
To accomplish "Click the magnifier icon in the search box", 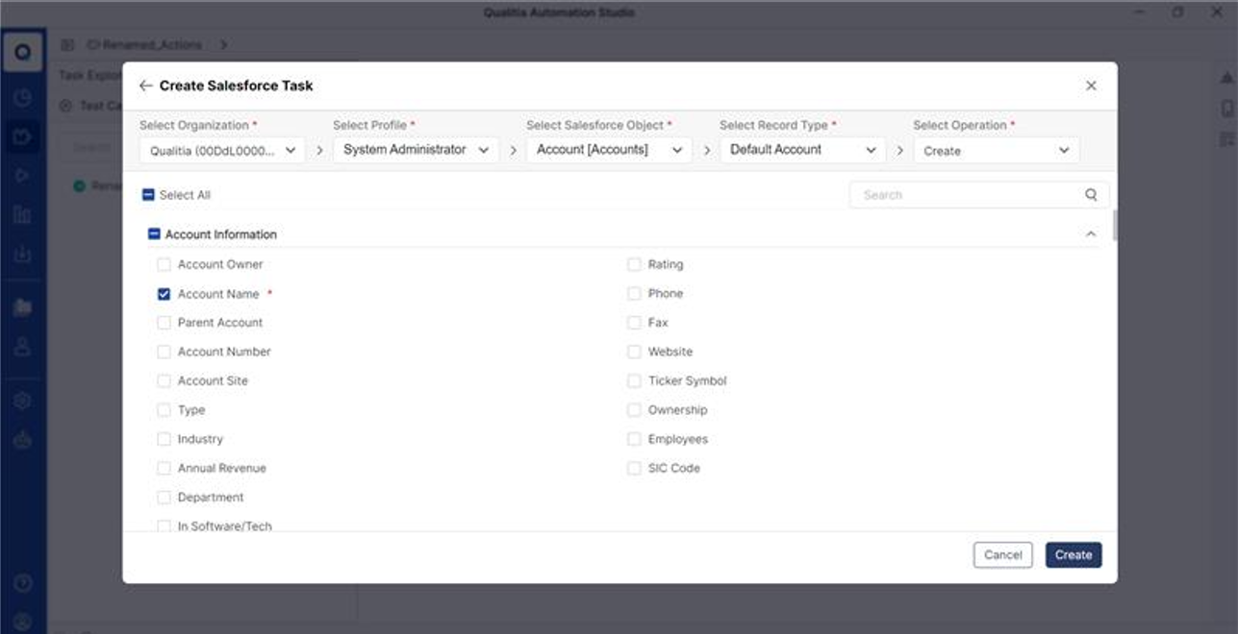I will (x=1091, y=195).
